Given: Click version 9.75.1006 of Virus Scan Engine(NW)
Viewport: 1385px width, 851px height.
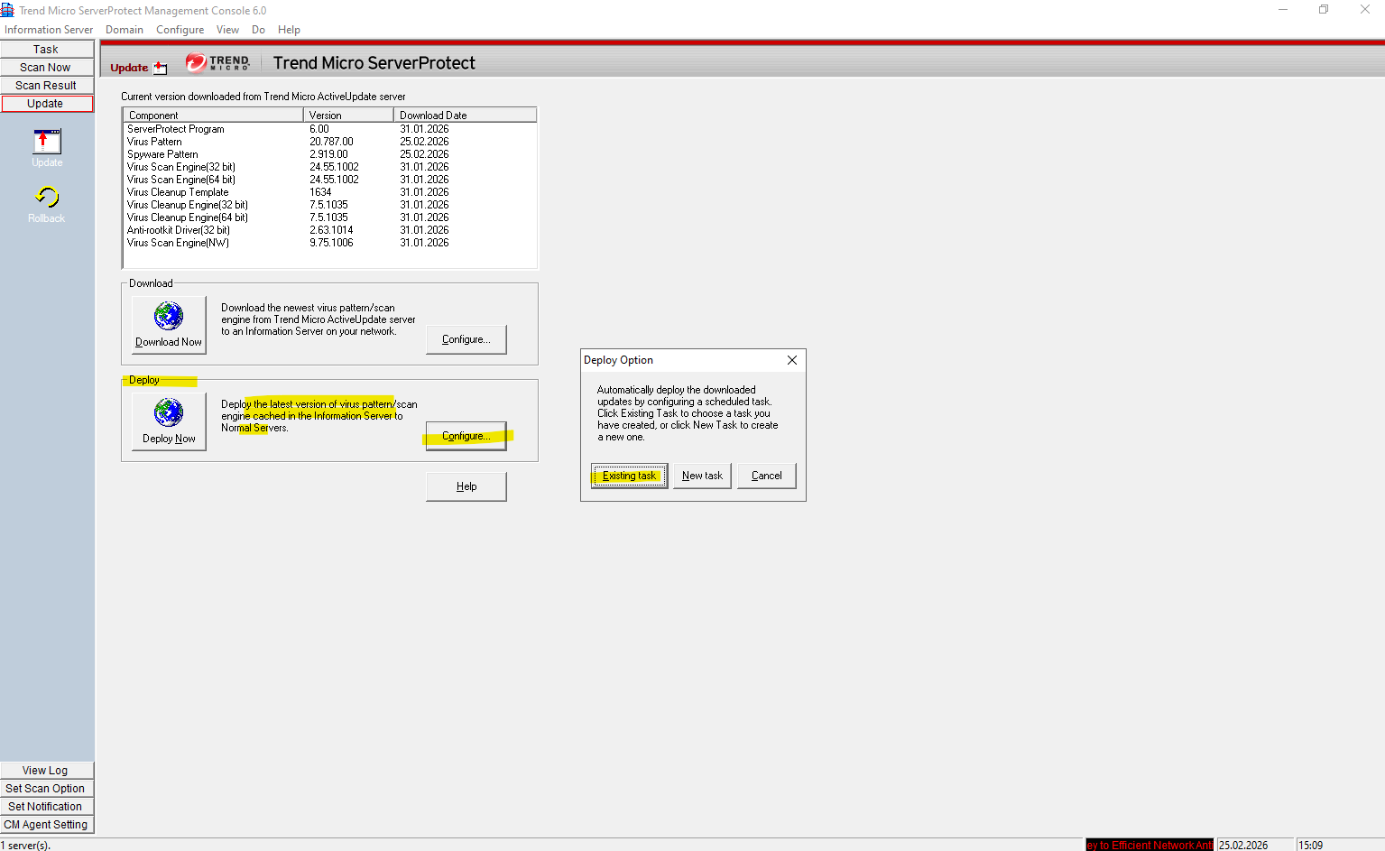Looking at the screenshot, I should tap(331, 243).
